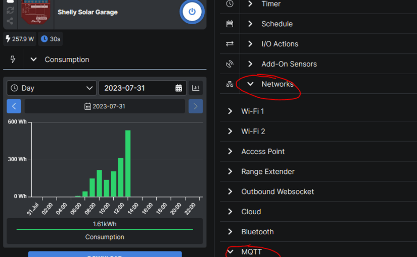Toggle the Shelly Solar Garage power button
Image resolution: width=417 pixels, height=257 pixels.
point(192,12)
